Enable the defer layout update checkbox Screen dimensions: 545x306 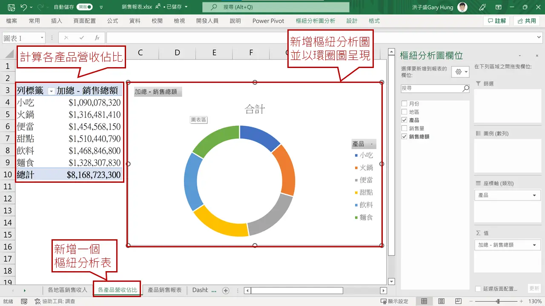pyautogui.click(x=478, y=289)
